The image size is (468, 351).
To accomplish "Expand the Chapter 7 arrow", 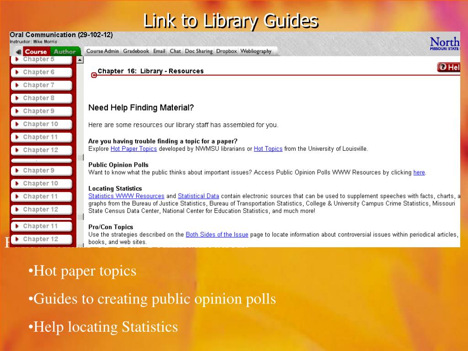I will tap(17, 85).
